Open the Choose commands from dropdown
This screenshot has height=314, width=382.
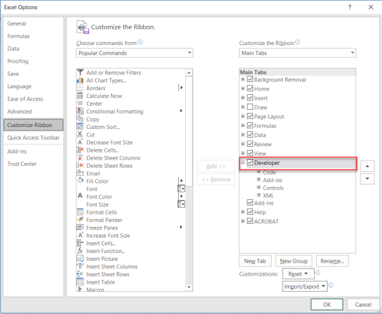[135, 54]
